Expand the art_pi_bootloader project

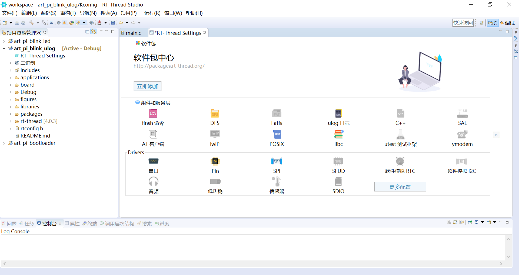4,143
